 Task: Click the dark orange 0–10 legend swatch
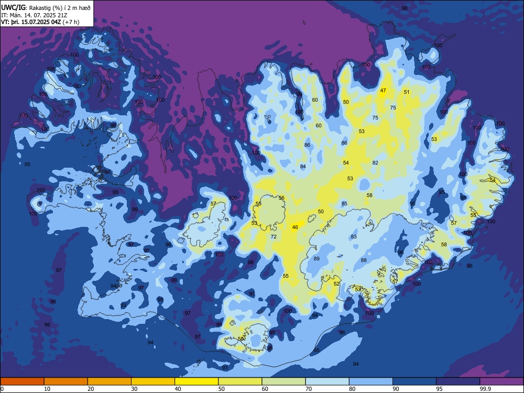pos(23,381)
